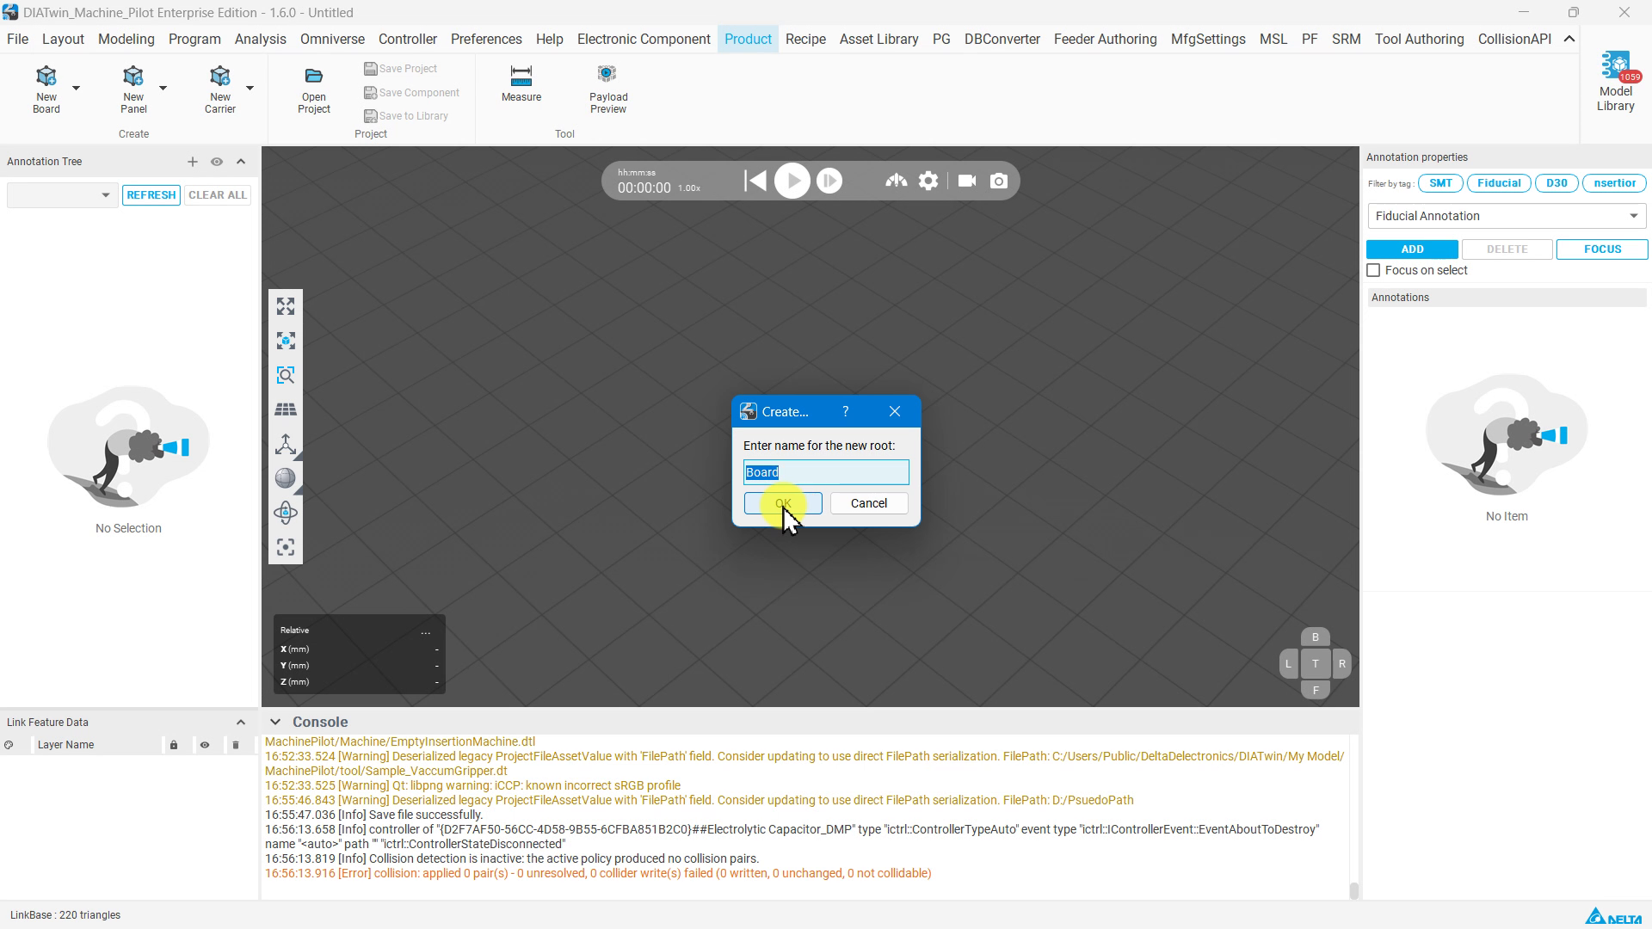Open the Annotation Tree filter combo box

tap(62, 195)
